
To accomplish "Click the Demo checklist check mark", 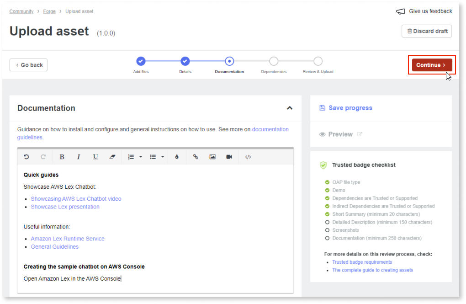I will click(327, 190).
